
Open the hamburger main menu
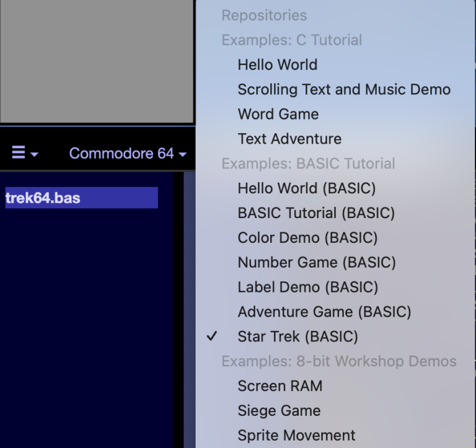(25, 152)
